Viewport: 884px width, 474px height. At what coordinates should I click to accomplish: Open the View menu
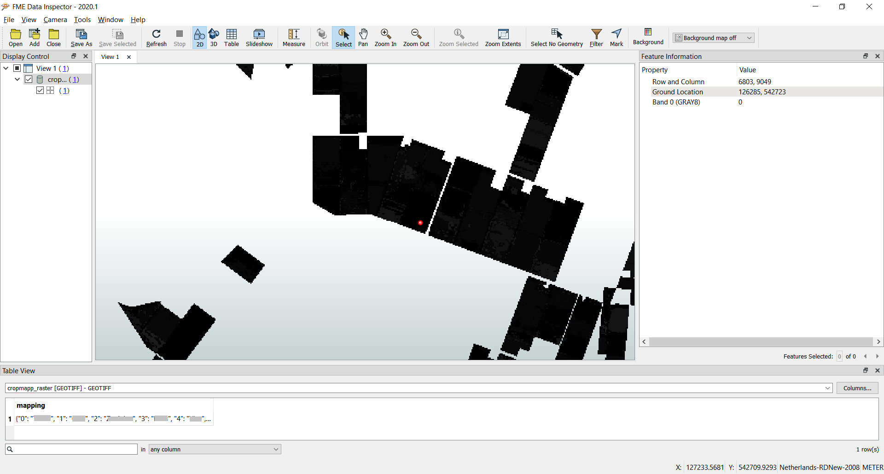(29, 19)
